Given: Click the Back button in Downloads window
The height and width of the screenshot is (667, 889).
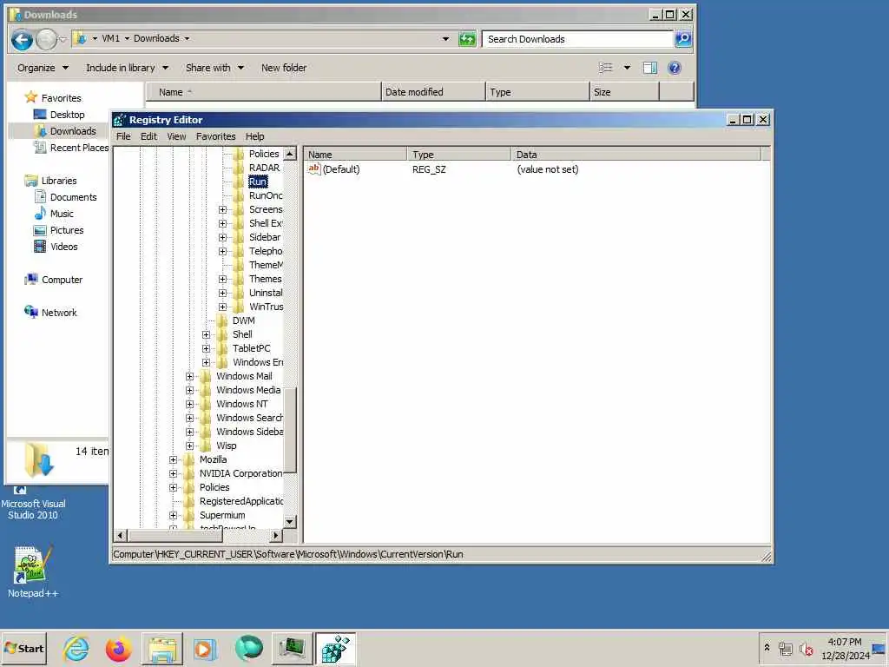Looking at the screenshot, I should [x=22, y=39].
